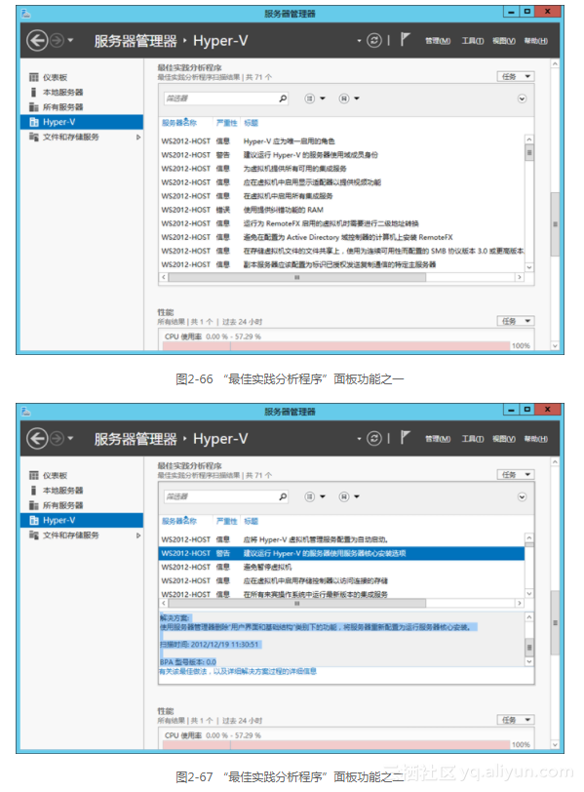Select row '为虚拟机提供所有可用的集成服务'
This screenshot has width=584, height=792.
(x=341, y=168)
